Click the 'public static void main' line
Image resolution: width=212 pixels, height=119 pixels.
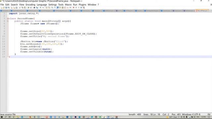tap(43, 21)
